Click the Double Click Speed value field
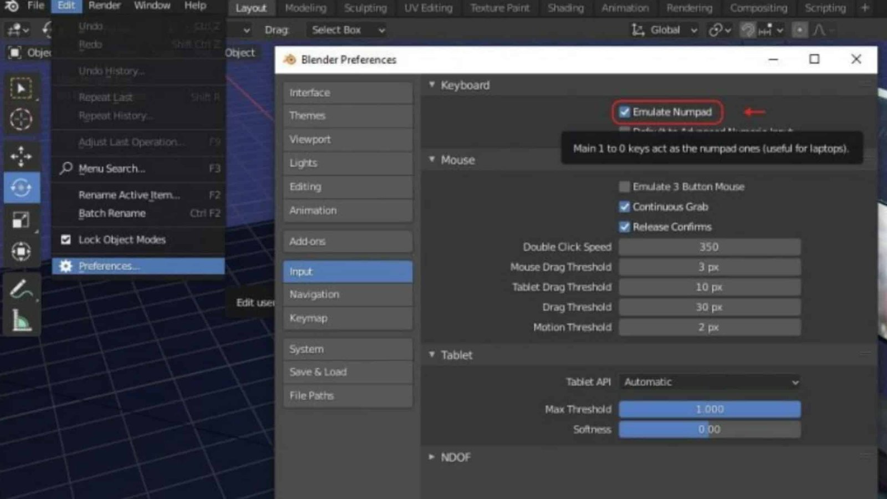This screenshot has height=499, width=887. [710, 247]
